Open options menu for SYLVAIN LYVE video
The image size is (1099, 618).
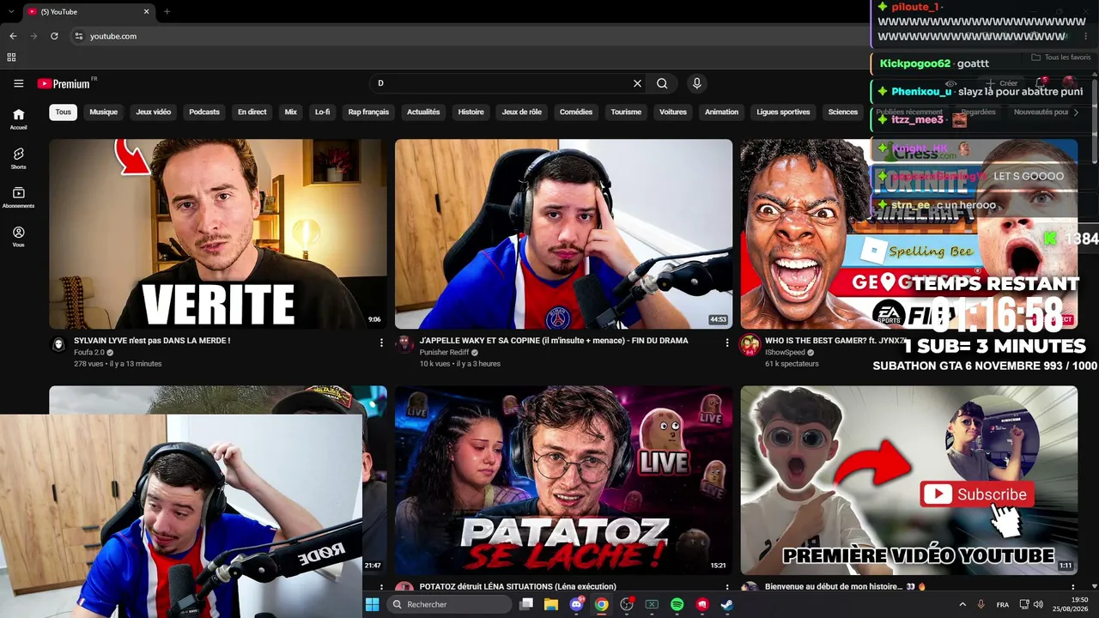tap(381, 342)
